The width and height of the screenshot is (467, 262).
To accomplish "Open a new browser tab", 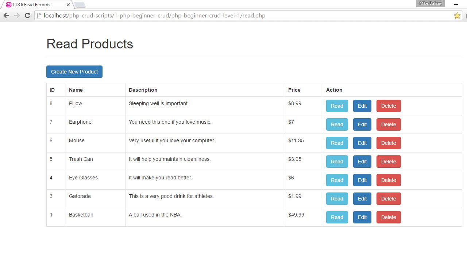I will 80,5.
